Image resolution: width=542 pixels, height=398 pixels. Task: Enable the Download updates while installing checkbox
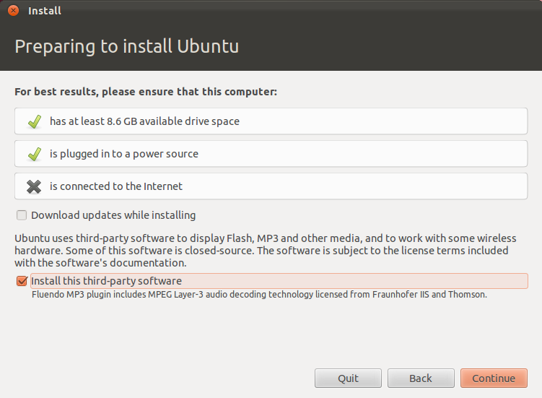coord(22,215)
